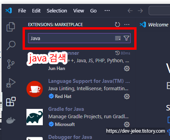Viewport: 170px width, 140px height.
Task: Click the Microsoft publisher name
Action: point(65,124)
